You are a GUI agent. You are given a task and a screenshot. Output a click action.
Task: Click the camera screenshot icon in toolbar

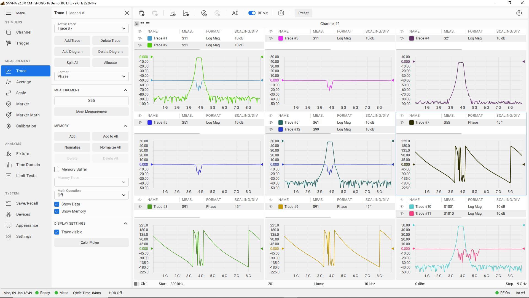(281, 13)
